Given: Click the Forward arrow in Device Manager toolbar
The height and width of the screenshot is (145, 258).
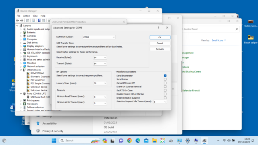Looking at the screenshot, I should [x=21, y=21].
